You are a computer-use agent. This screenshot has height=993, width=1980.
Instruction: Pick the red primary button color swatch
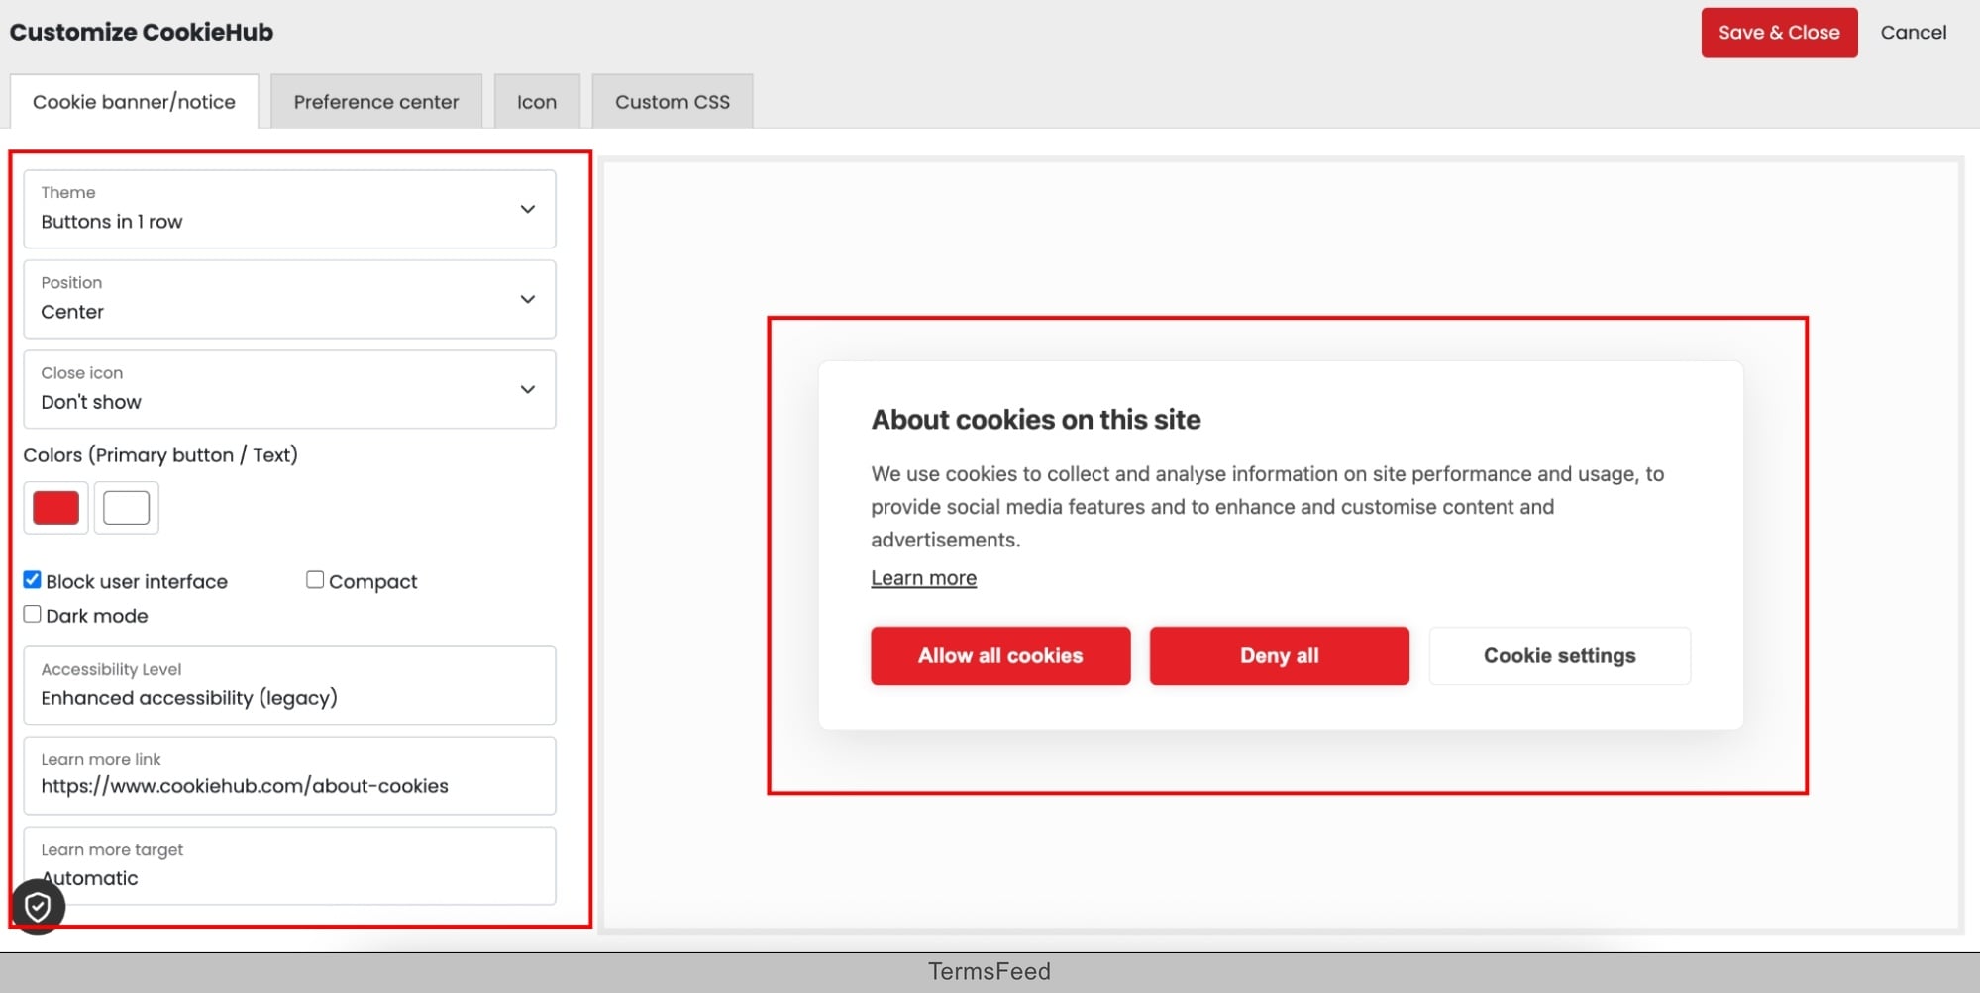[56, 508]
